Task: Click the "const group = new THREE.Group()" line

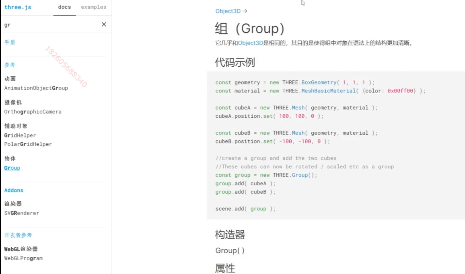Action: pos(266,175)
